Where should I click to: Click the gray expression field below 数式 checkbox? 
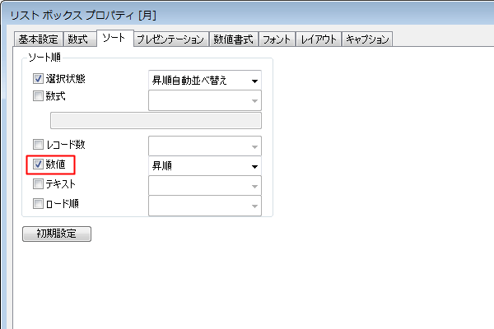(x=156, y=121)
